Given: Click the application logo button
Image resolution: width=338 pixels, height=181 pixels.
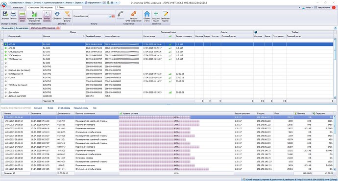Looking at the screenshot, I should click(x=4, y=5).
